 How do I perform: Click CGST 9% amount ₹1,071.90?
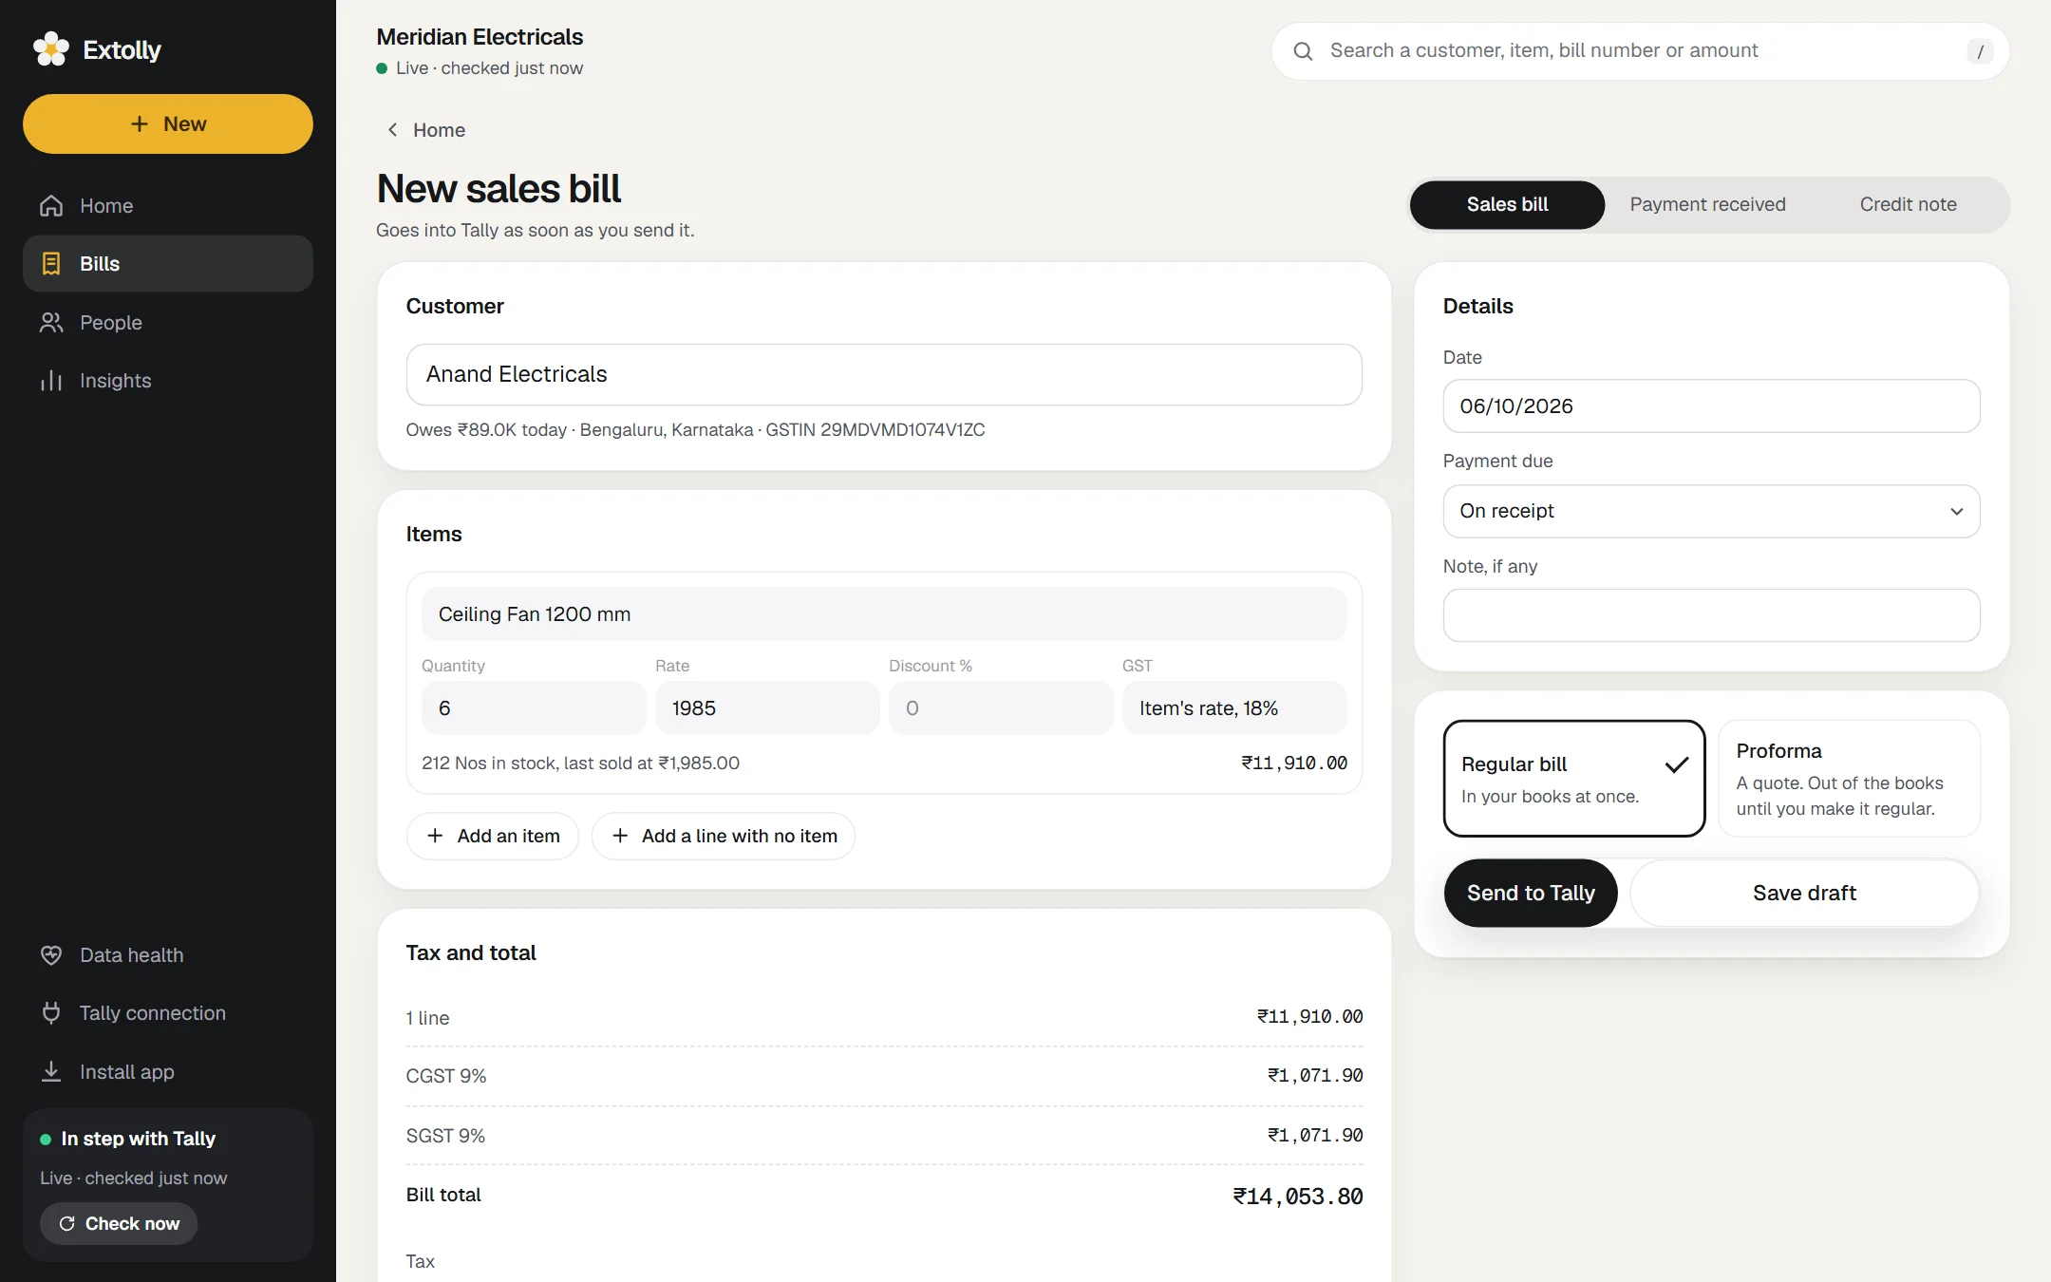point(1315,1075)
